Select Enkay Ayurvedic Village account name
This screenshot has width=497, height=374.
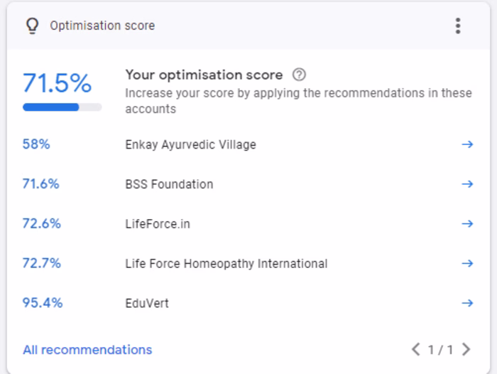pyautogui.click(x=190, y=145)
